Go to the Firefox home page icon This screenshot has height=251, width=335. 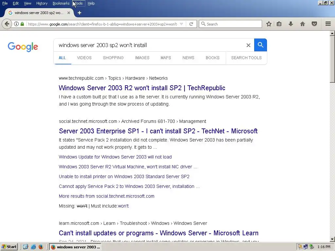point(303,24)
